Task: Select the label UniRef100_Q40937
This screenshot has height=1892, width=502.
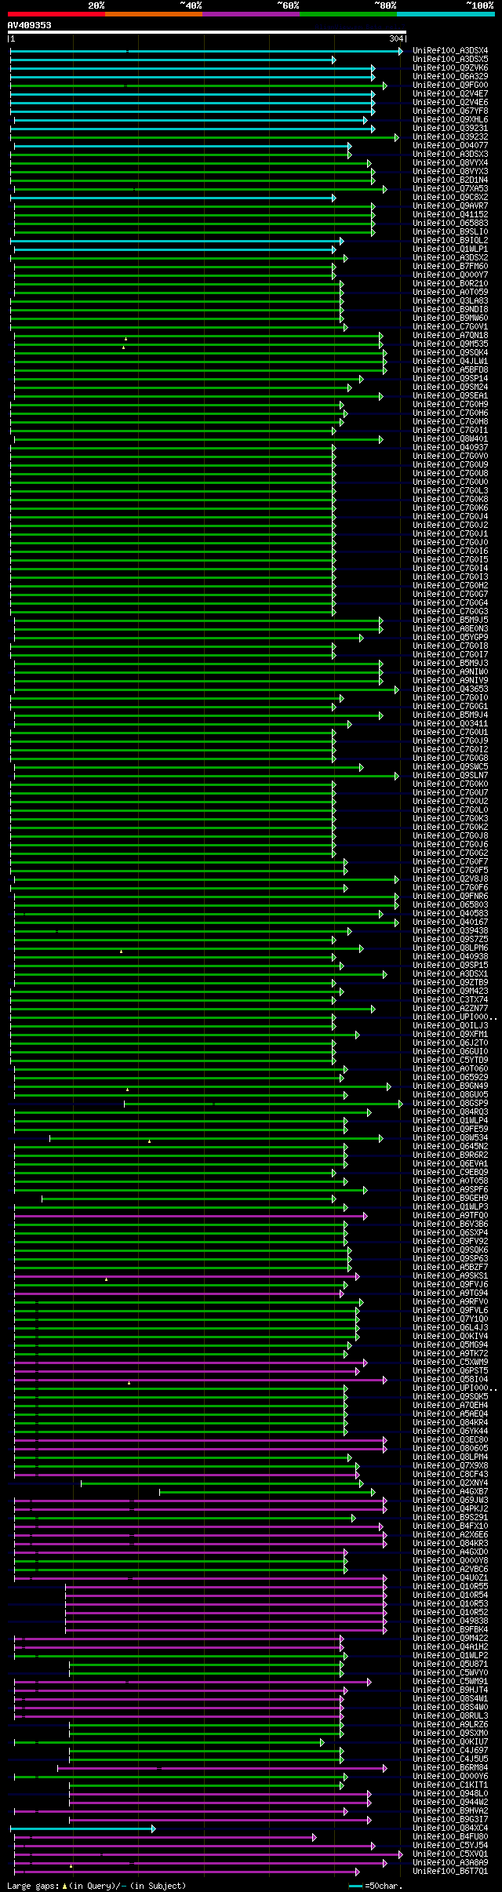Action: (x=450, y=448)
